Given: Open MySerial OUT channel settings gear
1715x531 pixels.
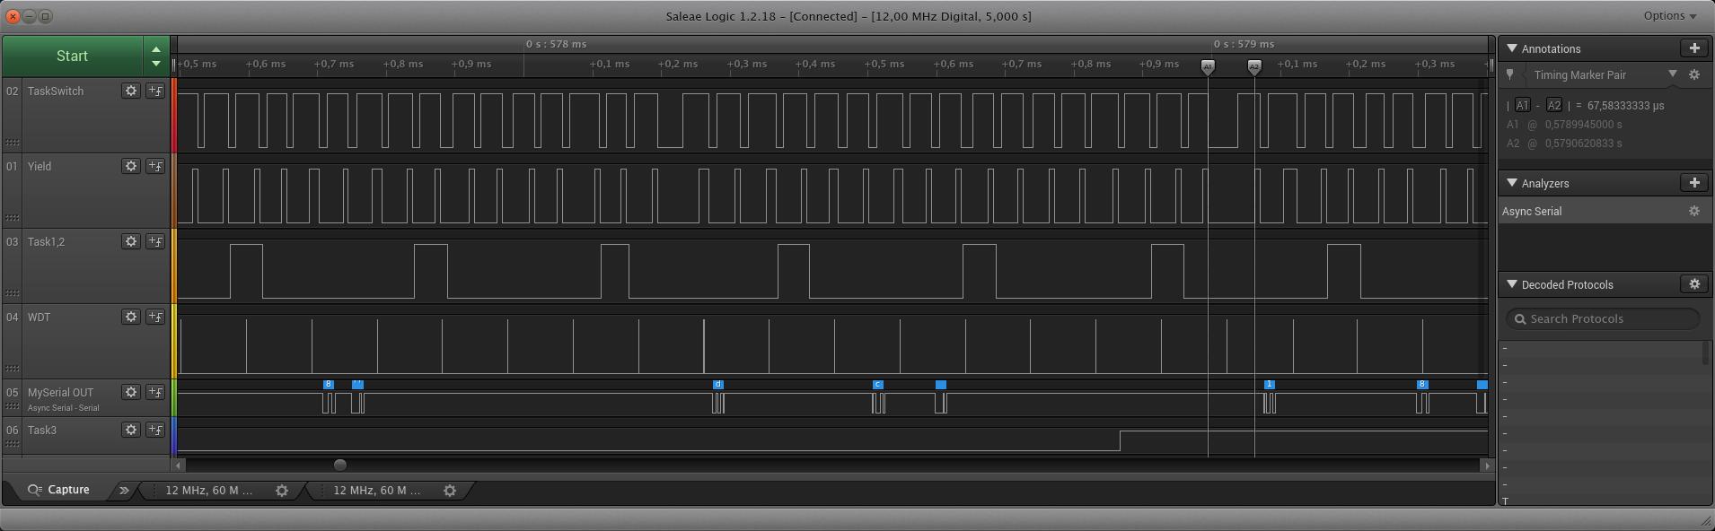Looking at the screenshot, I should pyautogui.click(x=131, y=392).
